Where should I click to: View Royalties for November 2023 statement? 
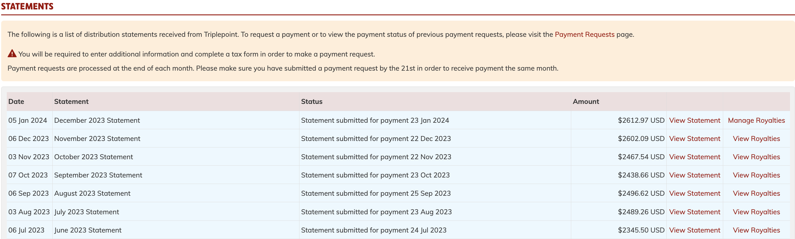click(x=756, y=138)
